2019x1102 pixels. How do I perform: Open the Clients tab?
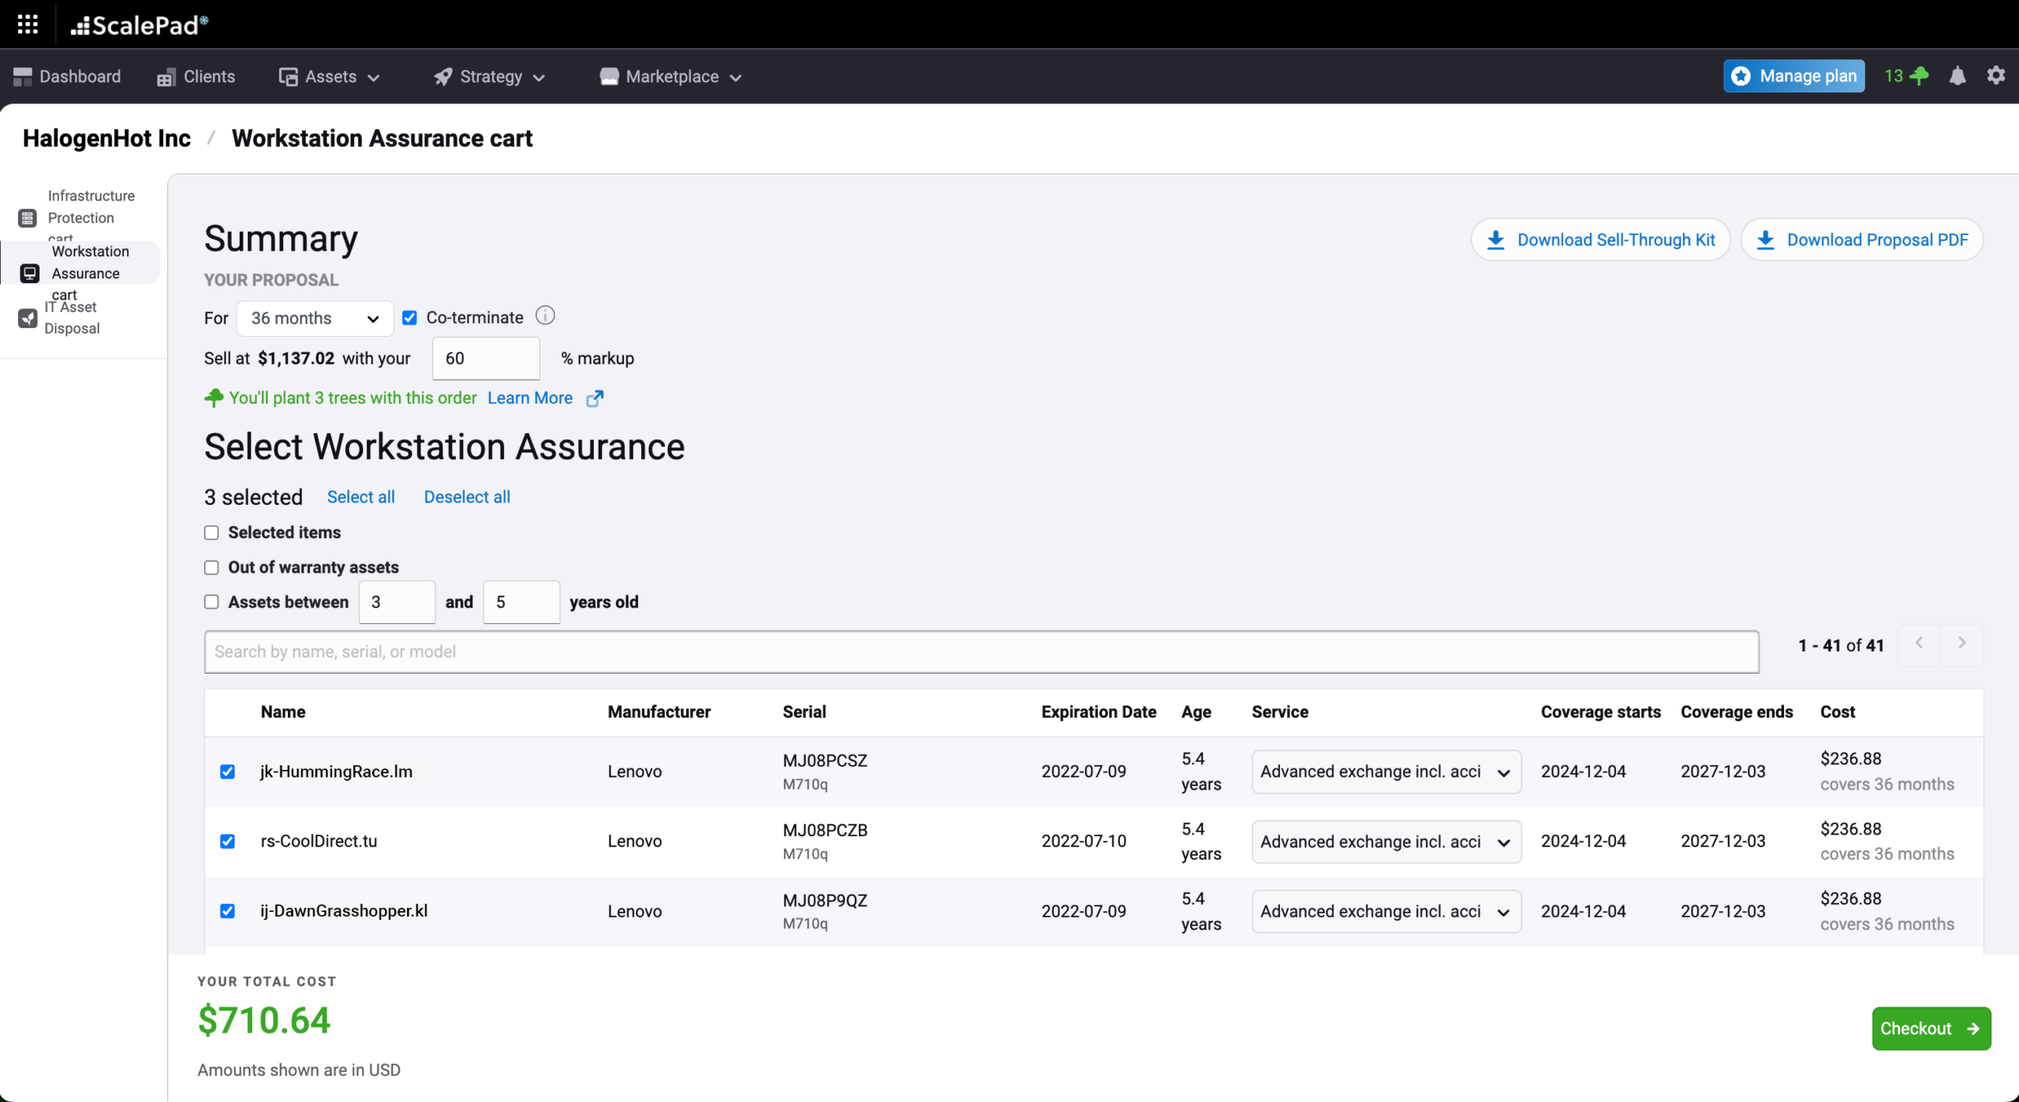click(196, 77)
